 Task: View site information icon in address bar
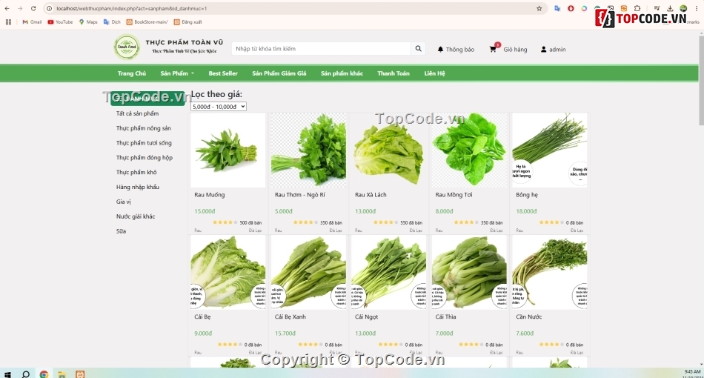click(x=50, y=8)
